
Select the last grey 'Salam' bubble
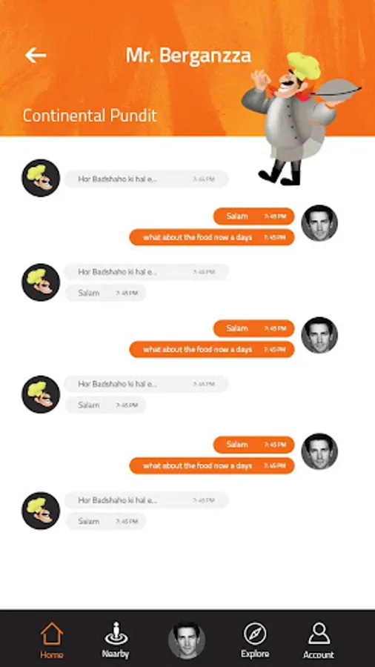pyautogui.click(x=105, y=521)
